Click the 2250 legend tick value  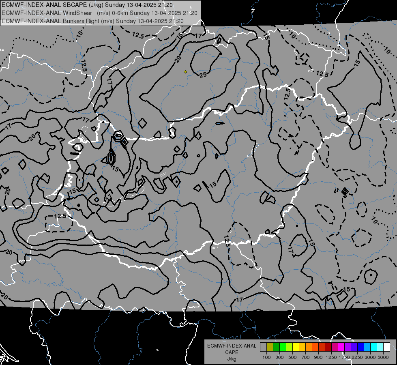point(357,357)
